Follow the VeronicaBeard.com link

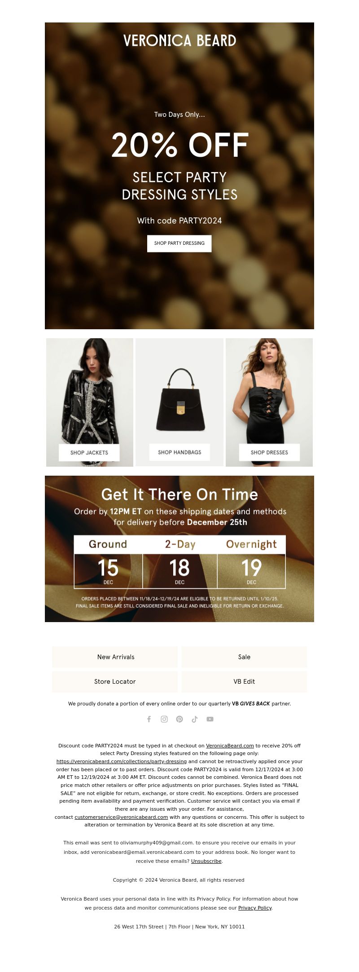coord(230,746)
